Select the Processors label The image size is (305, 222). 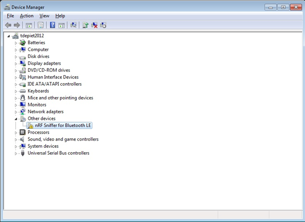point(38,132)
